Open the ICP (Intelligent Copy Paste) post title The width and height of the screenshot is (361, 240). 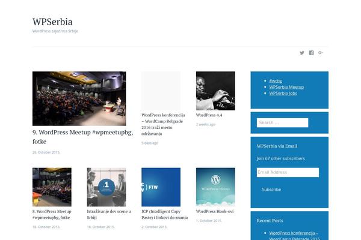[165, 214]
